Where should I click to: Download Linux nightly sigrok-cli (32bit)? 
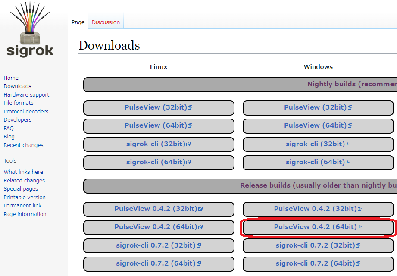point(159,144)
